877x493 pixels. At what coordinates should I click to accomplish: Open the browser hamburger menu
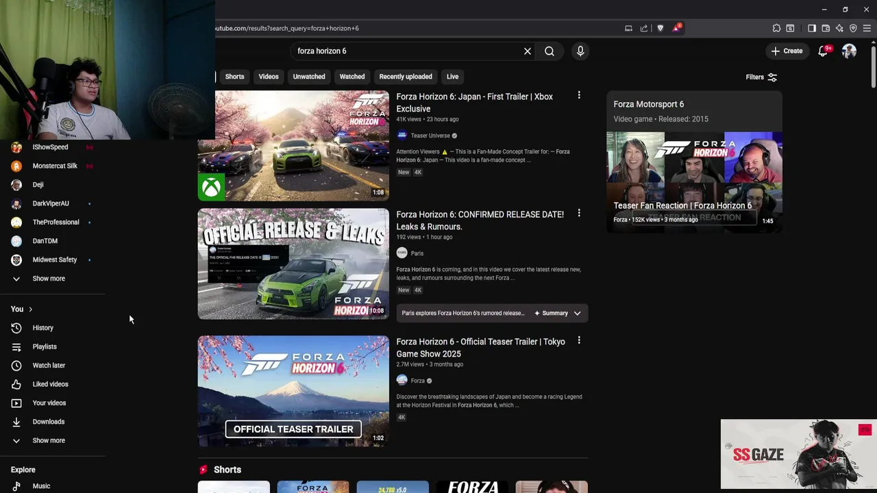point(867,28)
